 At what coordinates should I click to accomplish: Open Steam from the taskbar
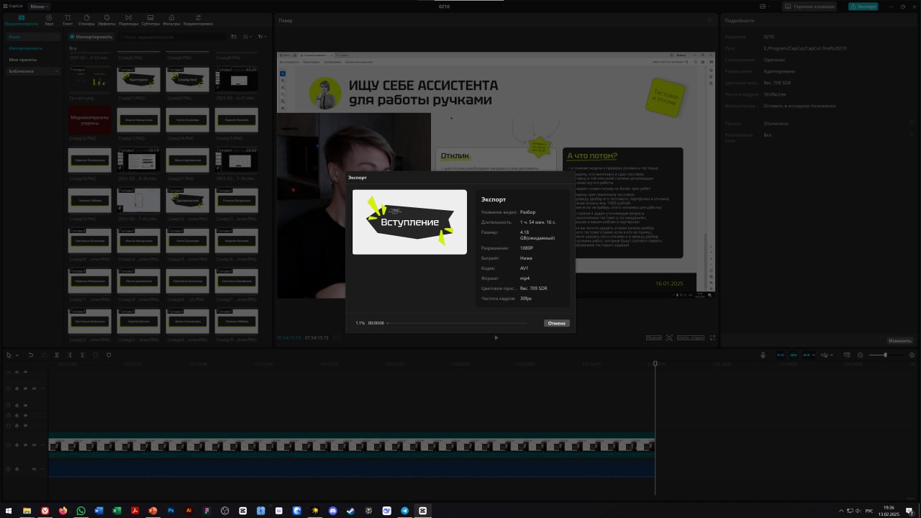pos(351,510)
